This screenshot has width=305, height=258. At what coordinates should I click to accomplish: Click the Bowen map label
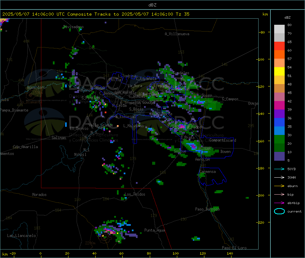225,152
